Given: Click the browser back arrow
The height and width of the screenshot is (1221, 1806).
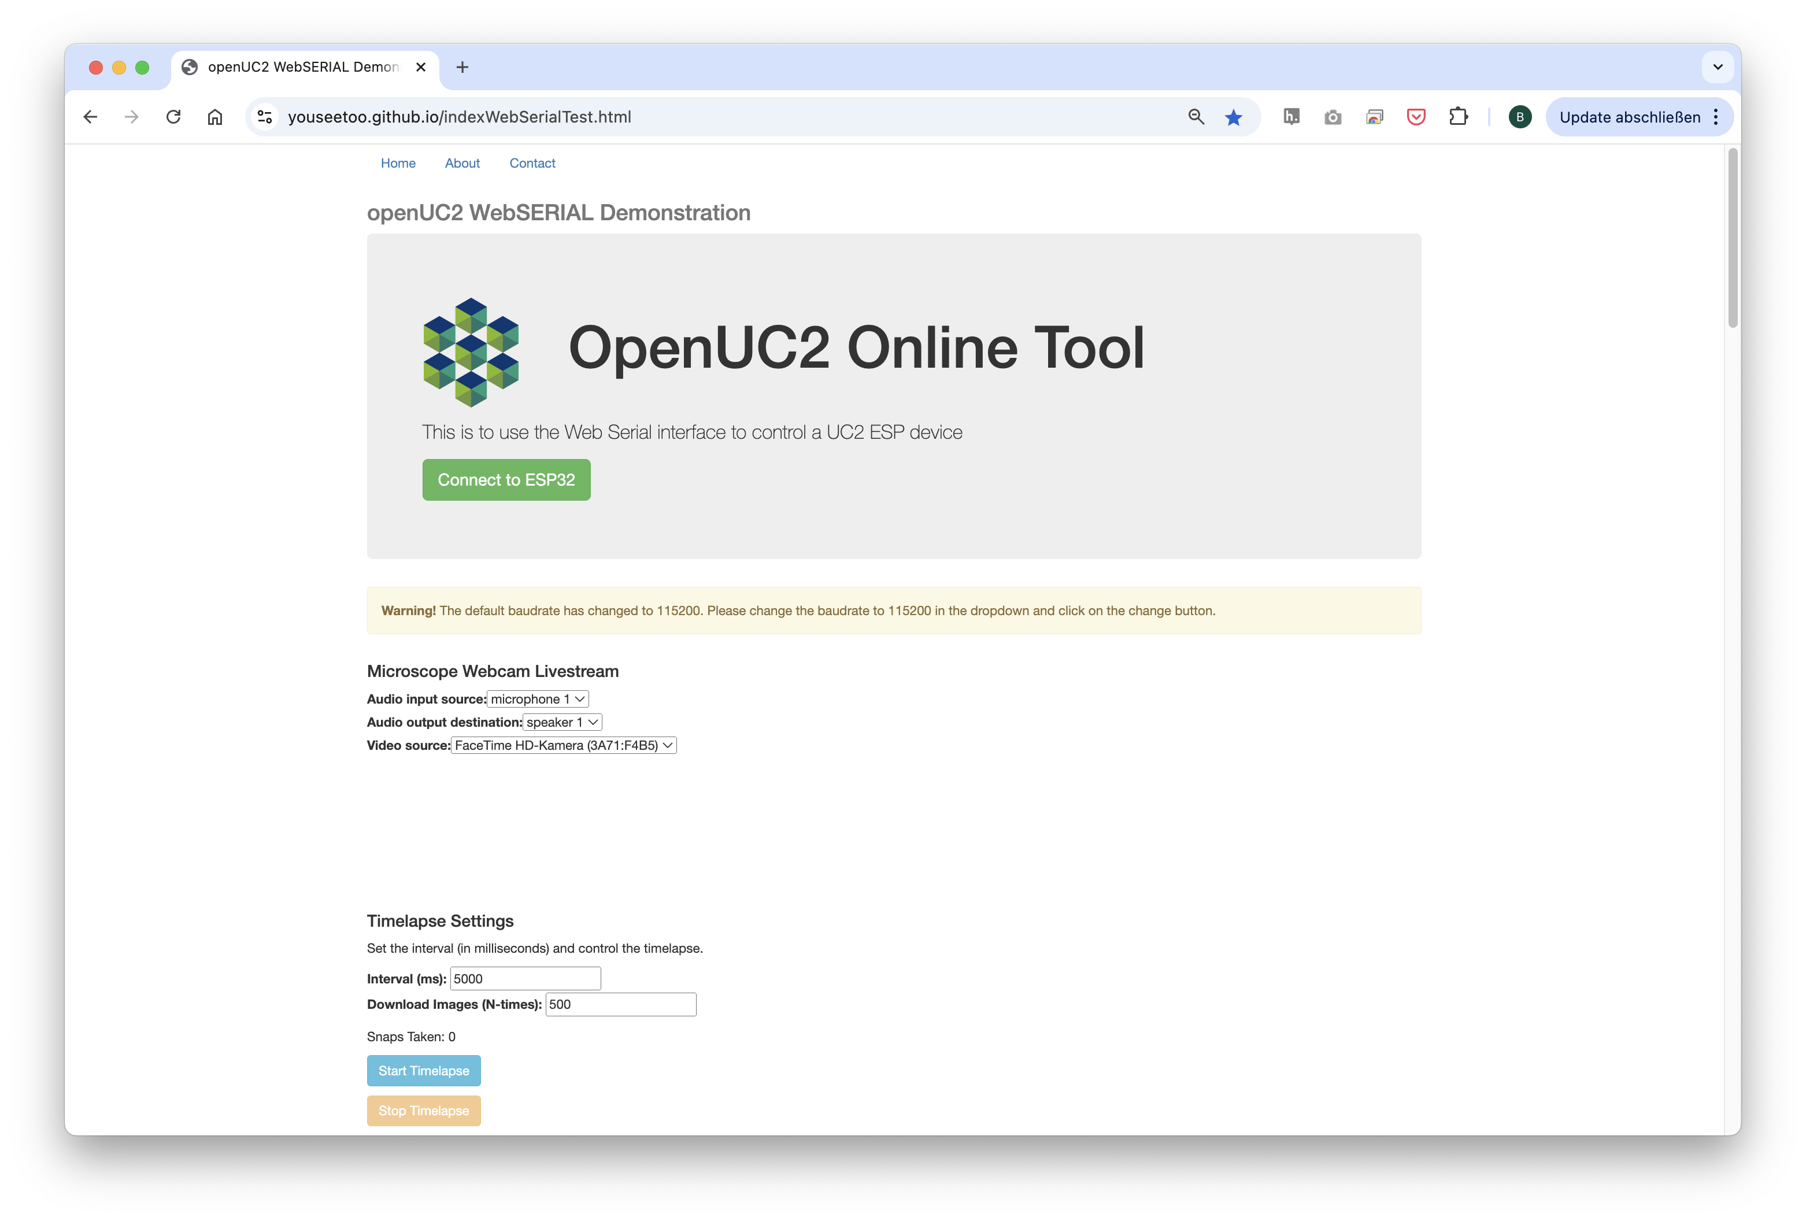Looking at the screenshot, I should (90, 117).
